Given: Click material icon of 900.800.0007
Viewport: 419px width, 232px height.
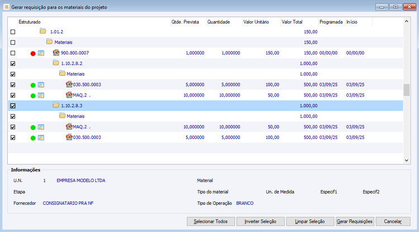Looking at the screenshot, I should pos(56,52).
